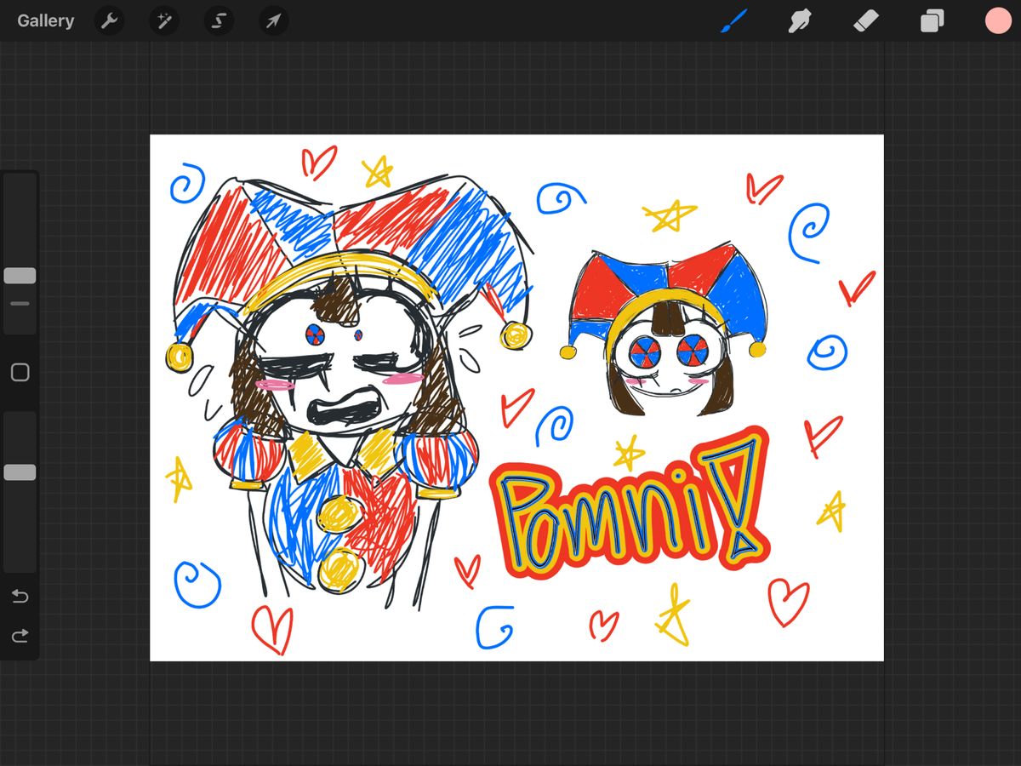Open the Adjustments magic wand menu
1021x766 pixels.
tap(164, 20)
